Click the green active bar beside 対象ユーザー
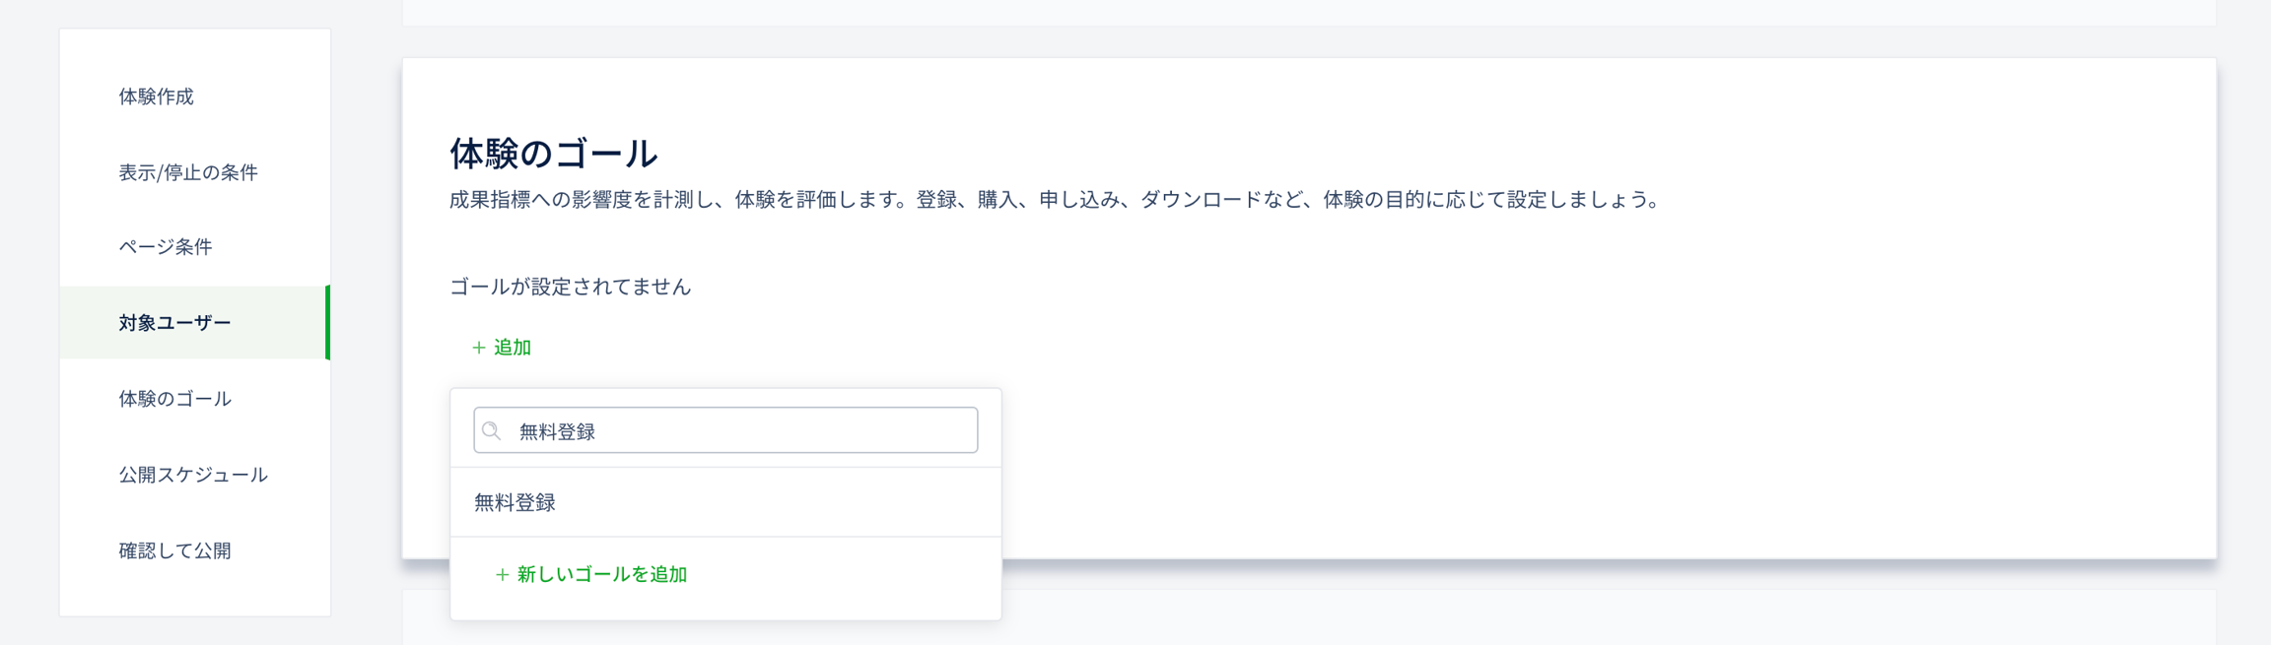 point(327,323)
